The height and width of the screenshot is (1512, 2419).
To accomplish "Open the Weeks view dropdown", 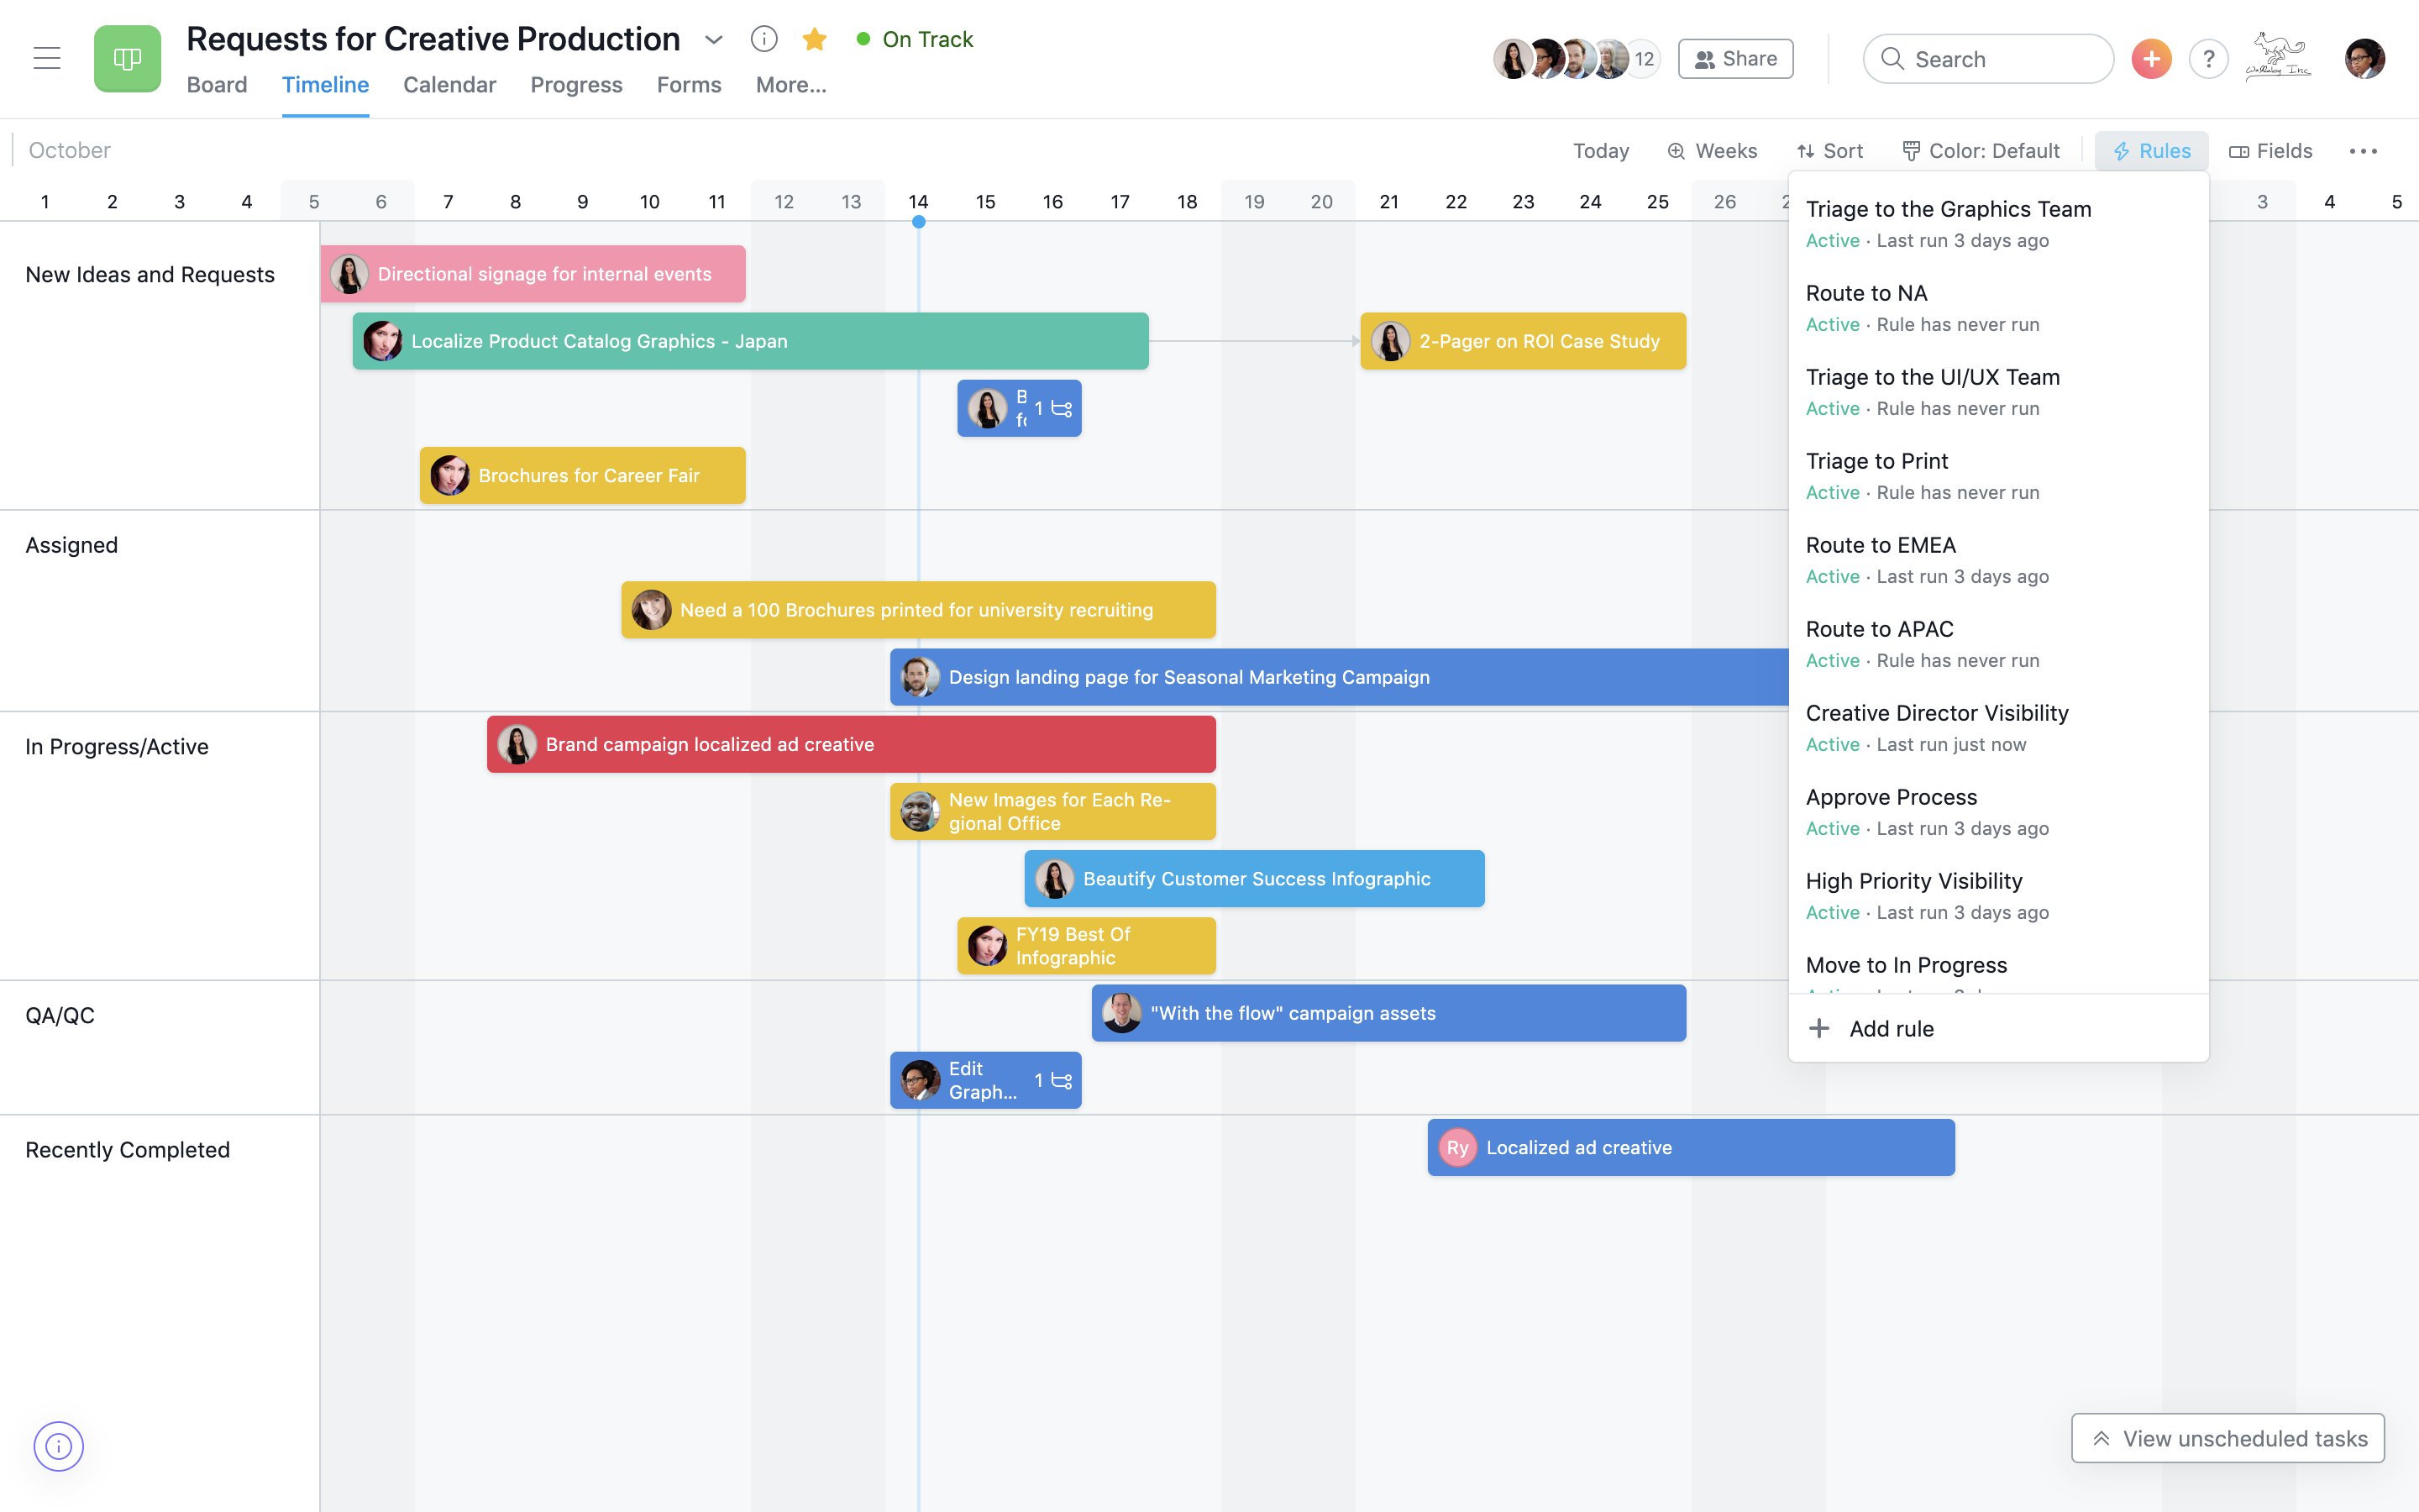I will pyautogui.click(x=1712, y=150).
